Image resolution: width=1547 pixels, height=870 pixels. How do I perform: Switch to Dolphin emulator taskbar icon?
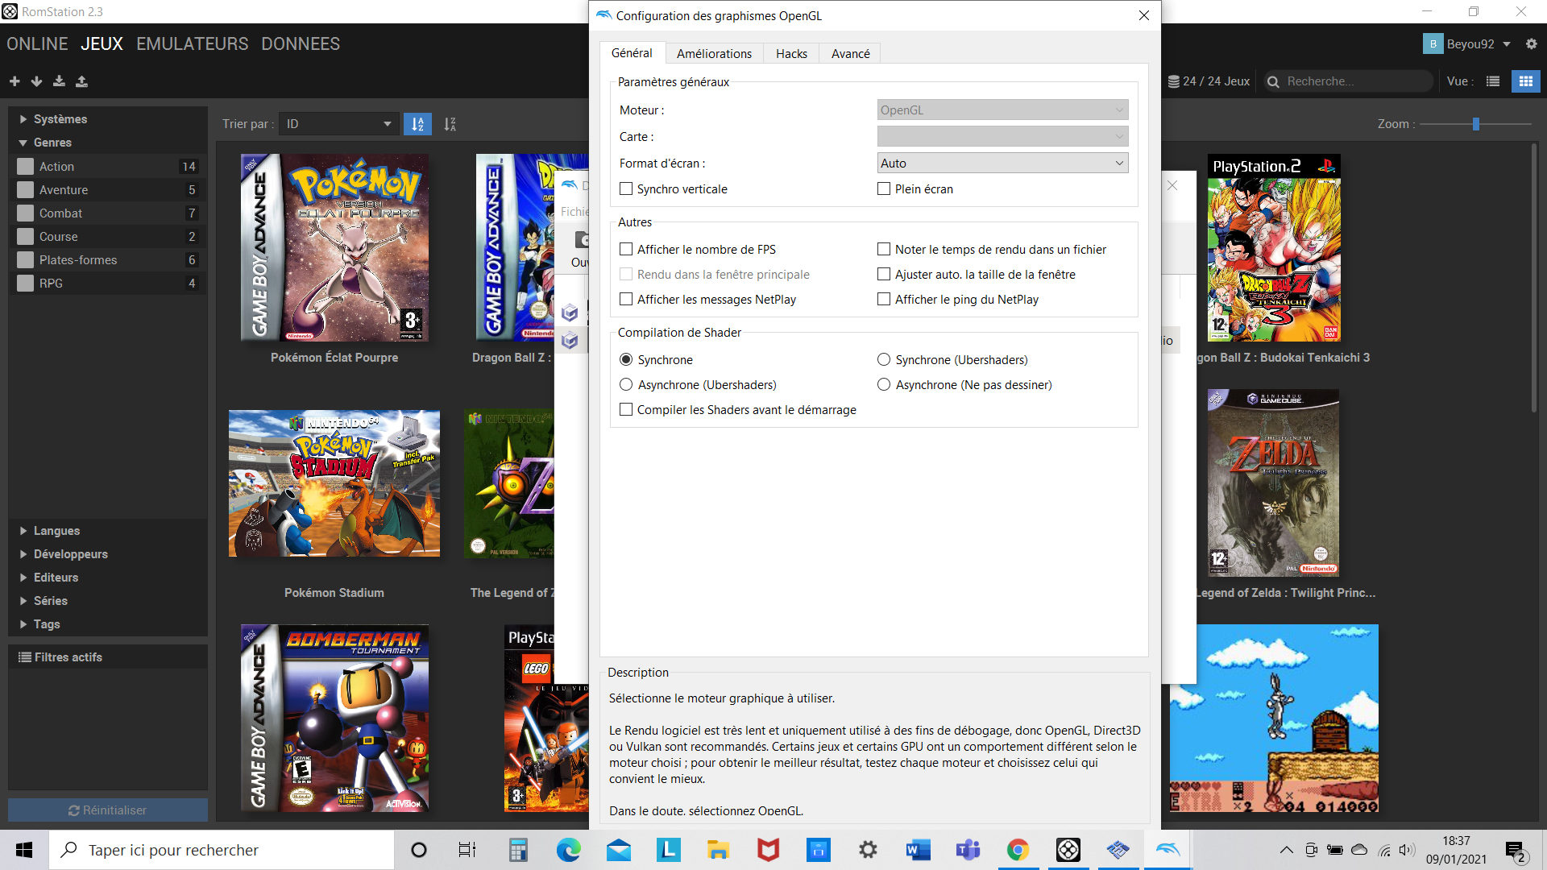click(1168, 850)
